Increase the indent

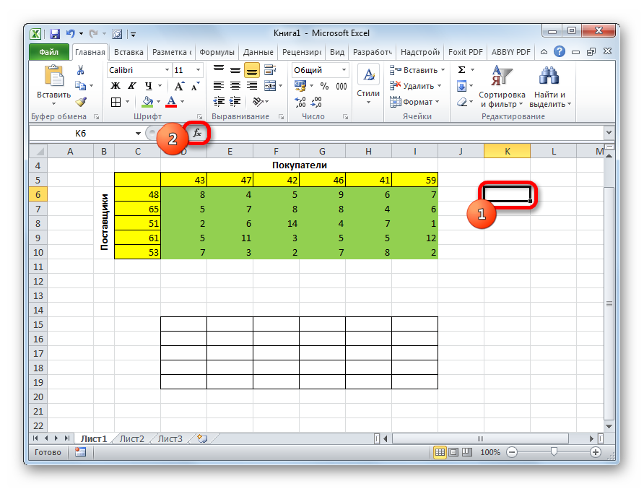[x=235, y=102]
